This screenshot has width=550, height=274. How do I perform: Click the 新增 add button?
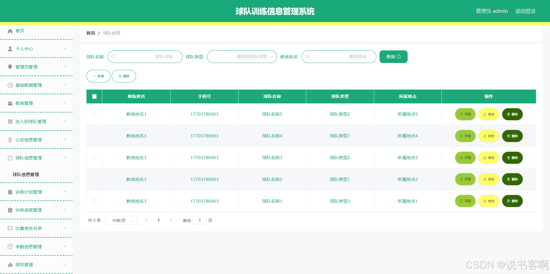(98, 76)
